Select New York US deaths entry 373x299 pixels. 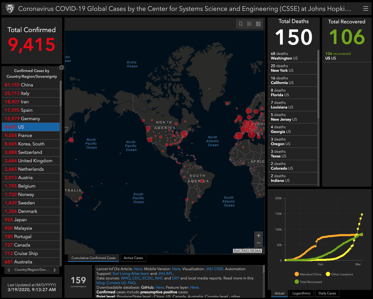point(293,68)
